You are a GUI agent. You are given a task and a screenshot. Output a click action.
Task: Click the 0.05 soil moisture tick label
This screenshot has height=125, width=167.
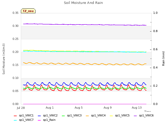16,91
